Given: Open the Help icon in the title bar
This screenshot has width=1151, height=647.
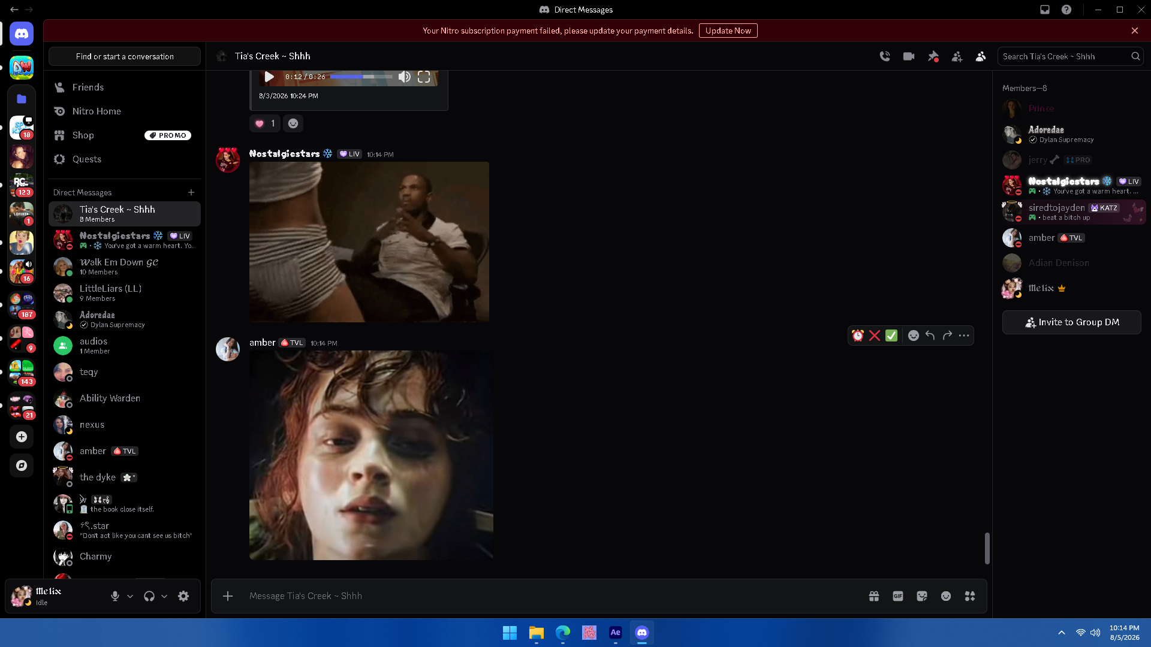Looking at the screenshot, I should tap(1066, 10).
